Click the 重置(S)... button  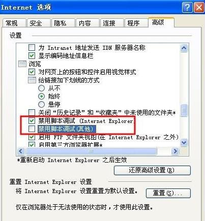(x=168, y=193)
